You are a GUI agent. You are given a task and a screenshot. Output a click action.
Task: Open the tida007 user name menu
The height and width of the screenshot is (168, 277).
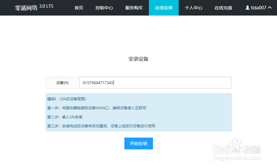[259, 8]
